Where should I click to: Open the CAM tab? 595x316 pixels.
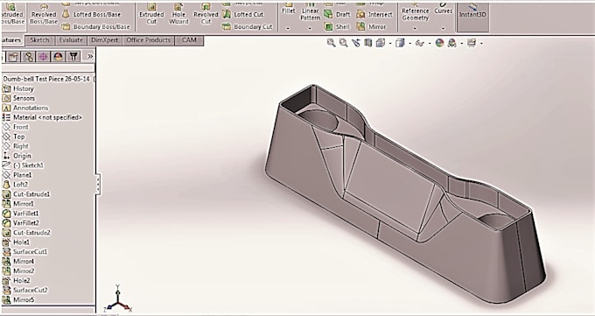click(x=189, y=40)
